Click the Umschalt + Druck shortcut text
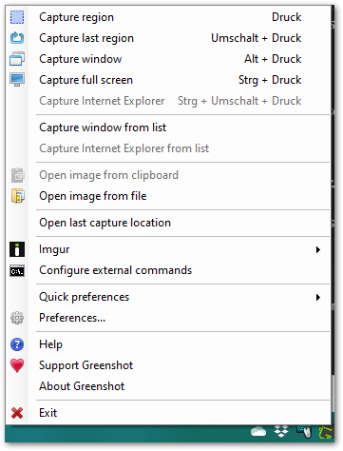This screenshot has width=343, height=451. click(x=257, y=38)
